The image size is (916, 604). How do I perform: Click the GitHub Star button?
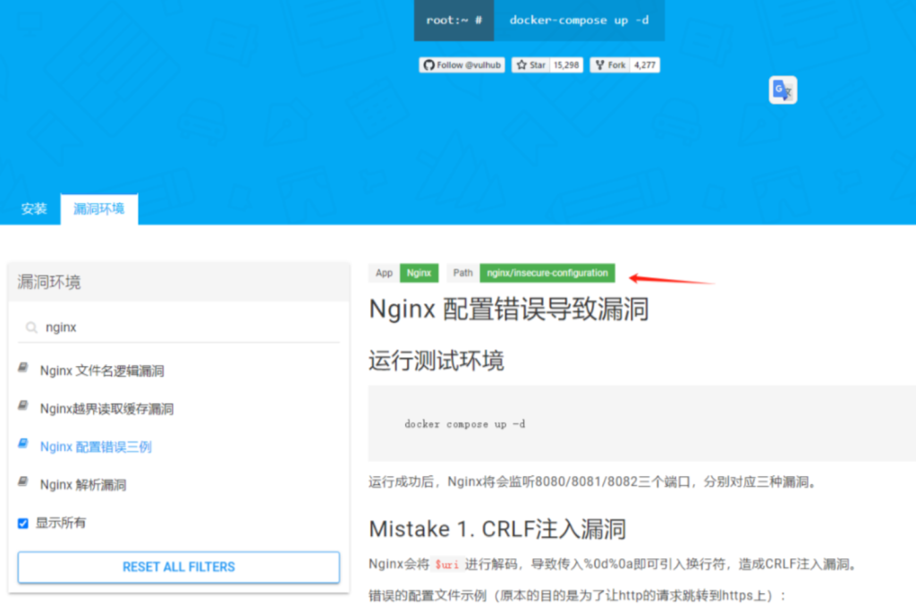coord(530,64)
